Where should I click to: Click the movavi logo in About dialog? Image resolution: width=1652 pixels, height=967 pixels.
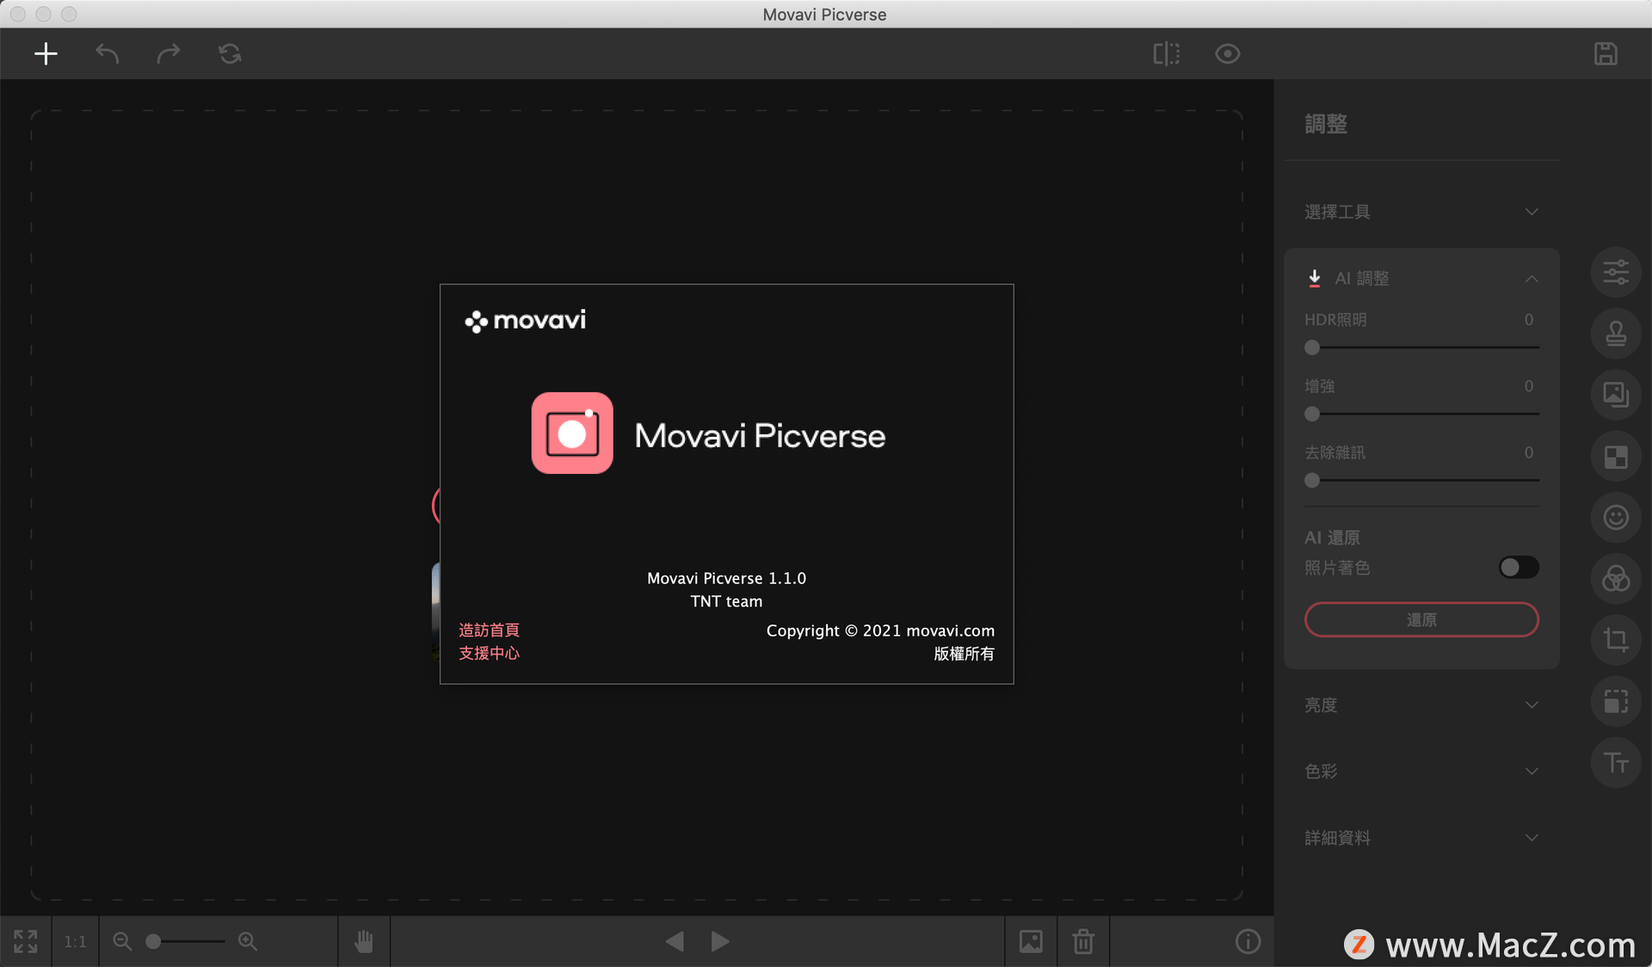click(x=525, y=320)
